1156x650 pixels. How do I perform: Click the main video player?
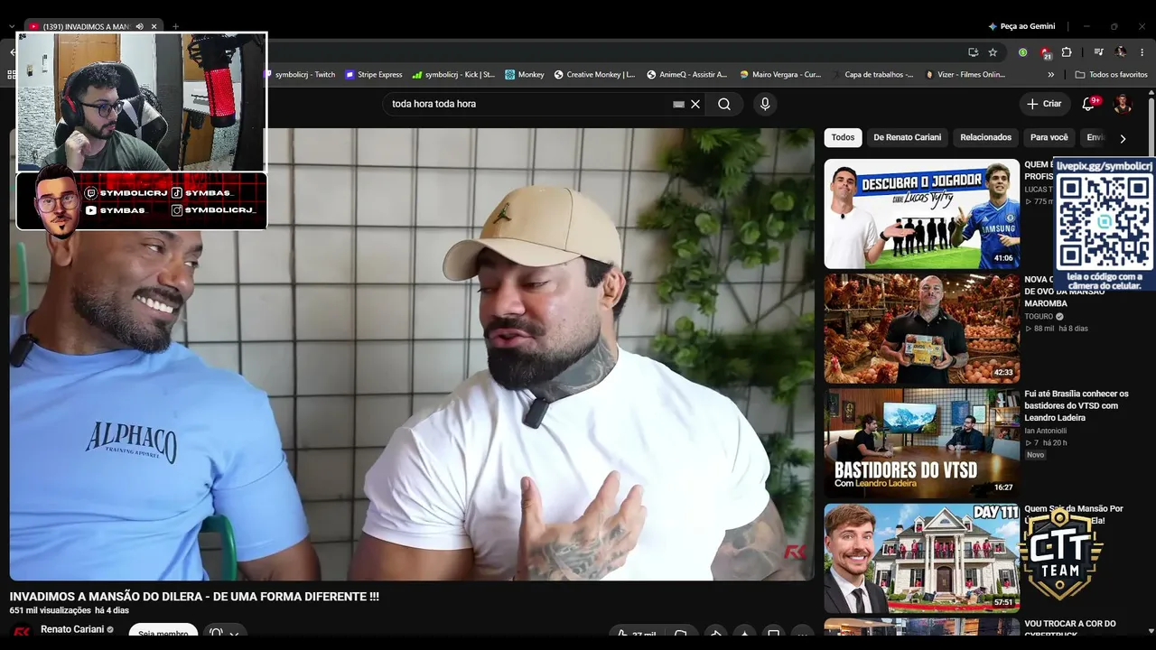413,354
